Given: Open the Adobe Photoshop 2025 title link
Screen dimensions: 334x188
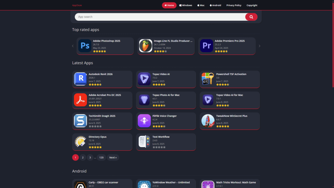Looking at the screenshot, I should pos(107,41).
